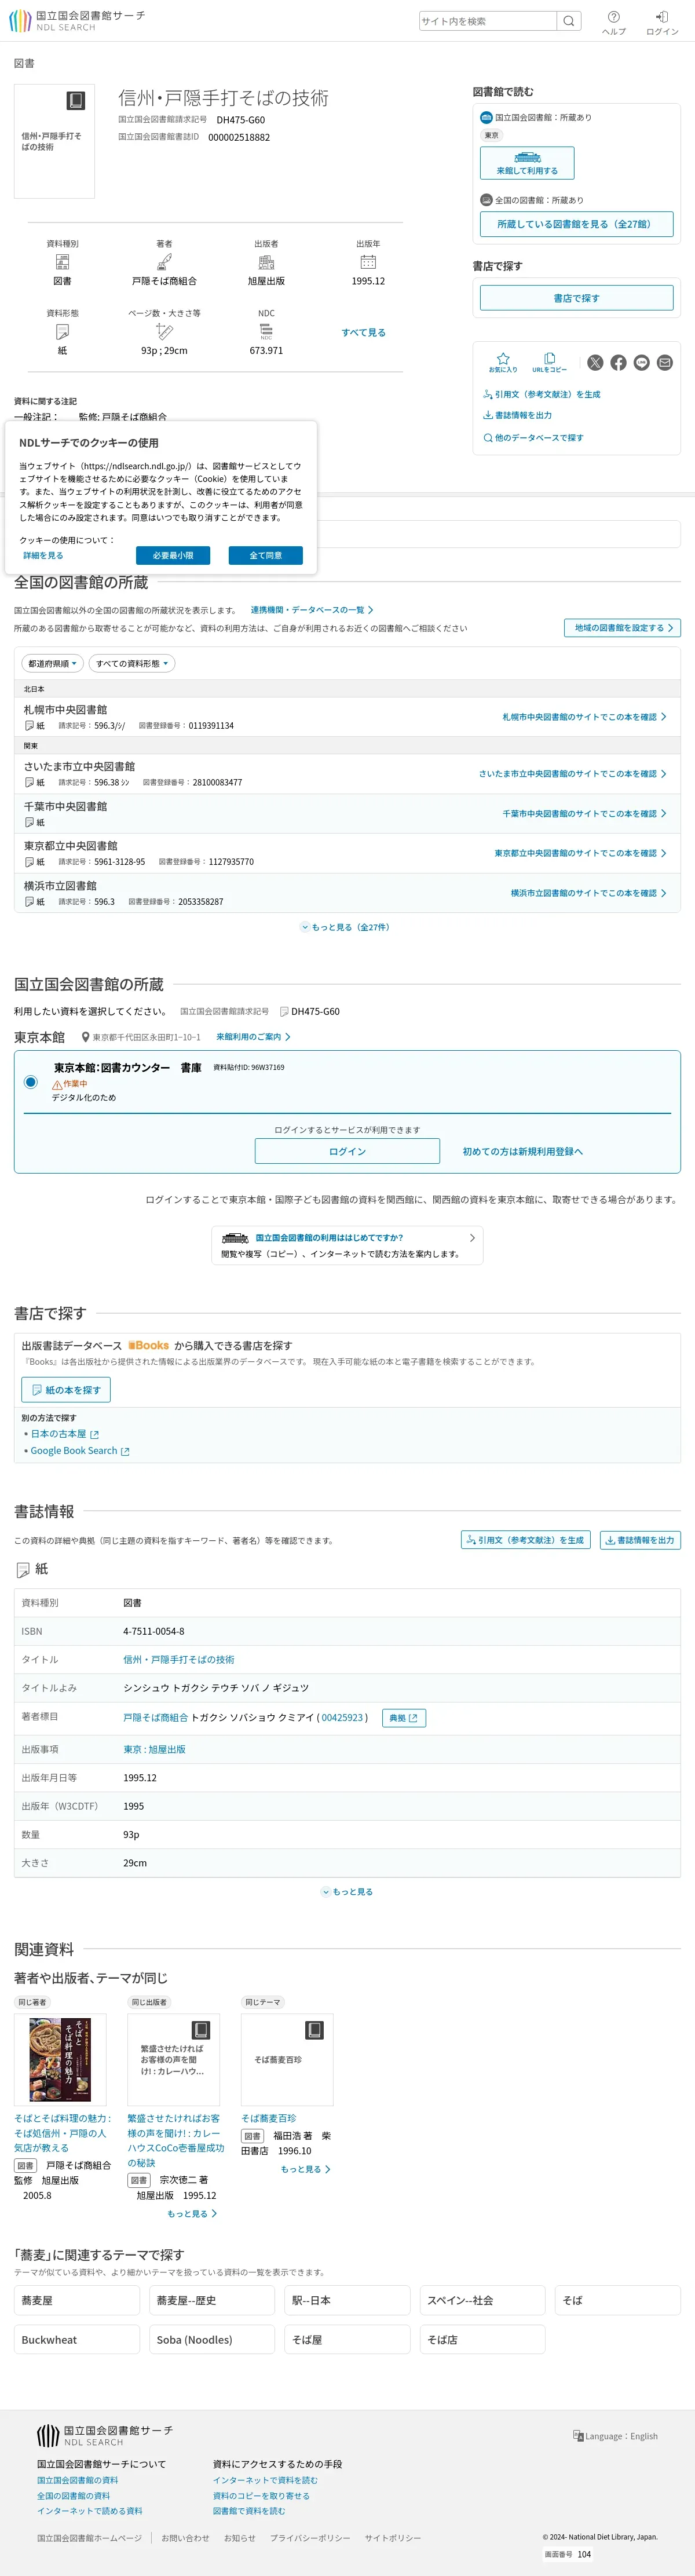Expand もっと見る（全27件） library list
The width and height of the screenshot is (695, 2576).
click(x=346, y=927)
